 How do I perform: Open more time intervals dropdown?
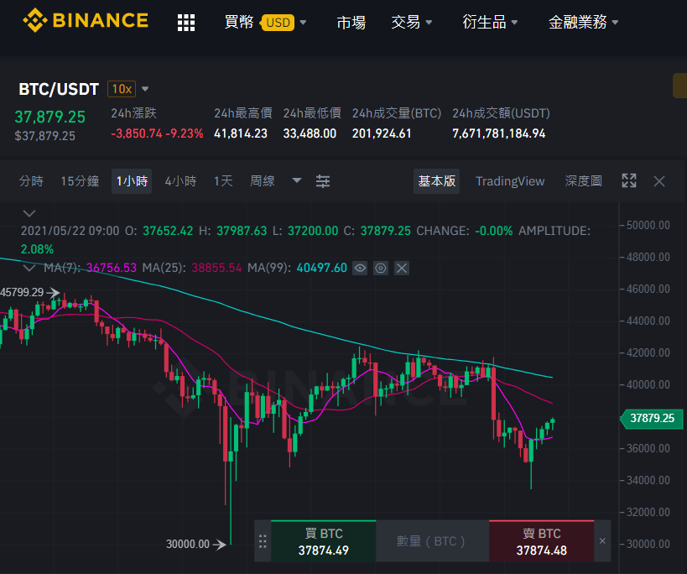coord(297,180)
